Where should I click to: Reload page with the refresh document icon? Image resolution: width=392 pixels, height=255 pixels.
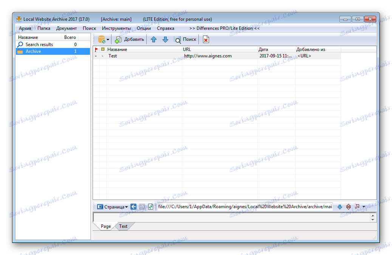[150, 207]
